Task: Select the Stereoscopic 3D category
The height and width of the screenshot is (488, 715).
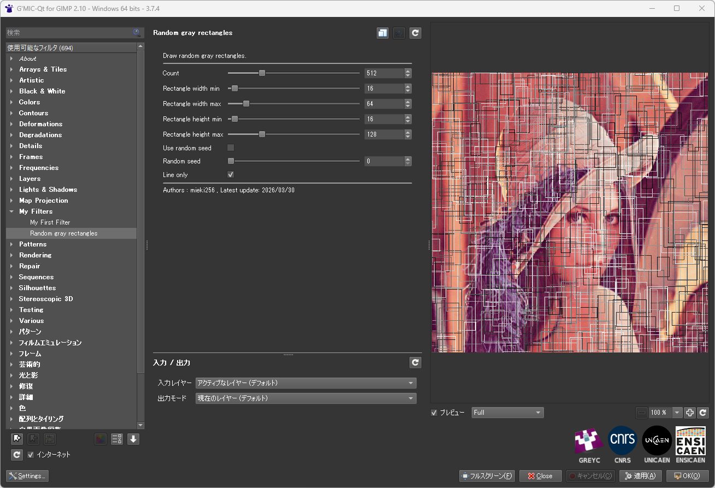Action: pos(46,299)
